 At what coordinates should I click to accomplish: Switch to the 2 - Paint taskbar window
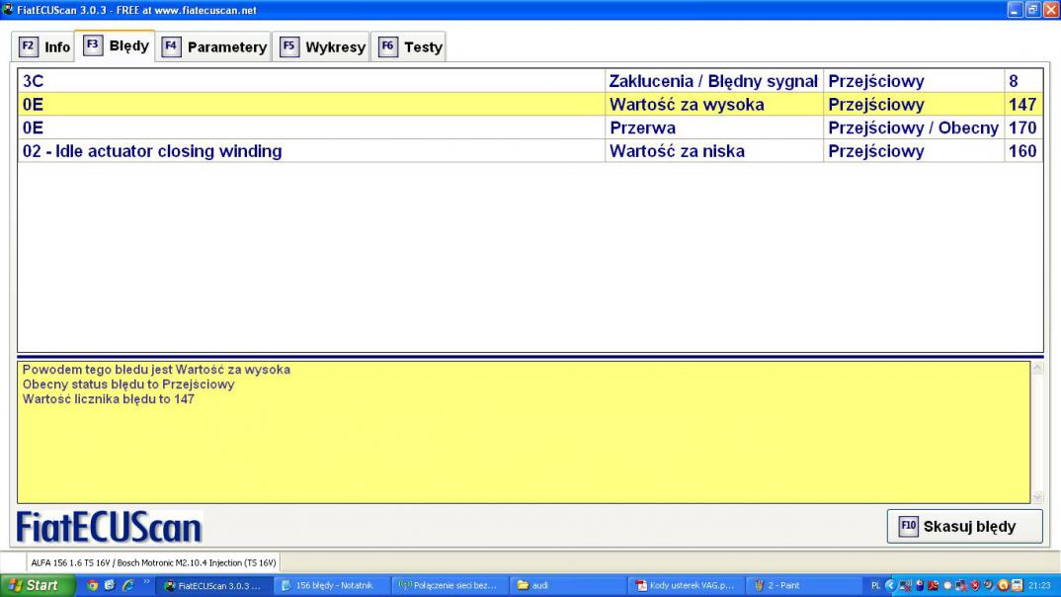[802, 585]
